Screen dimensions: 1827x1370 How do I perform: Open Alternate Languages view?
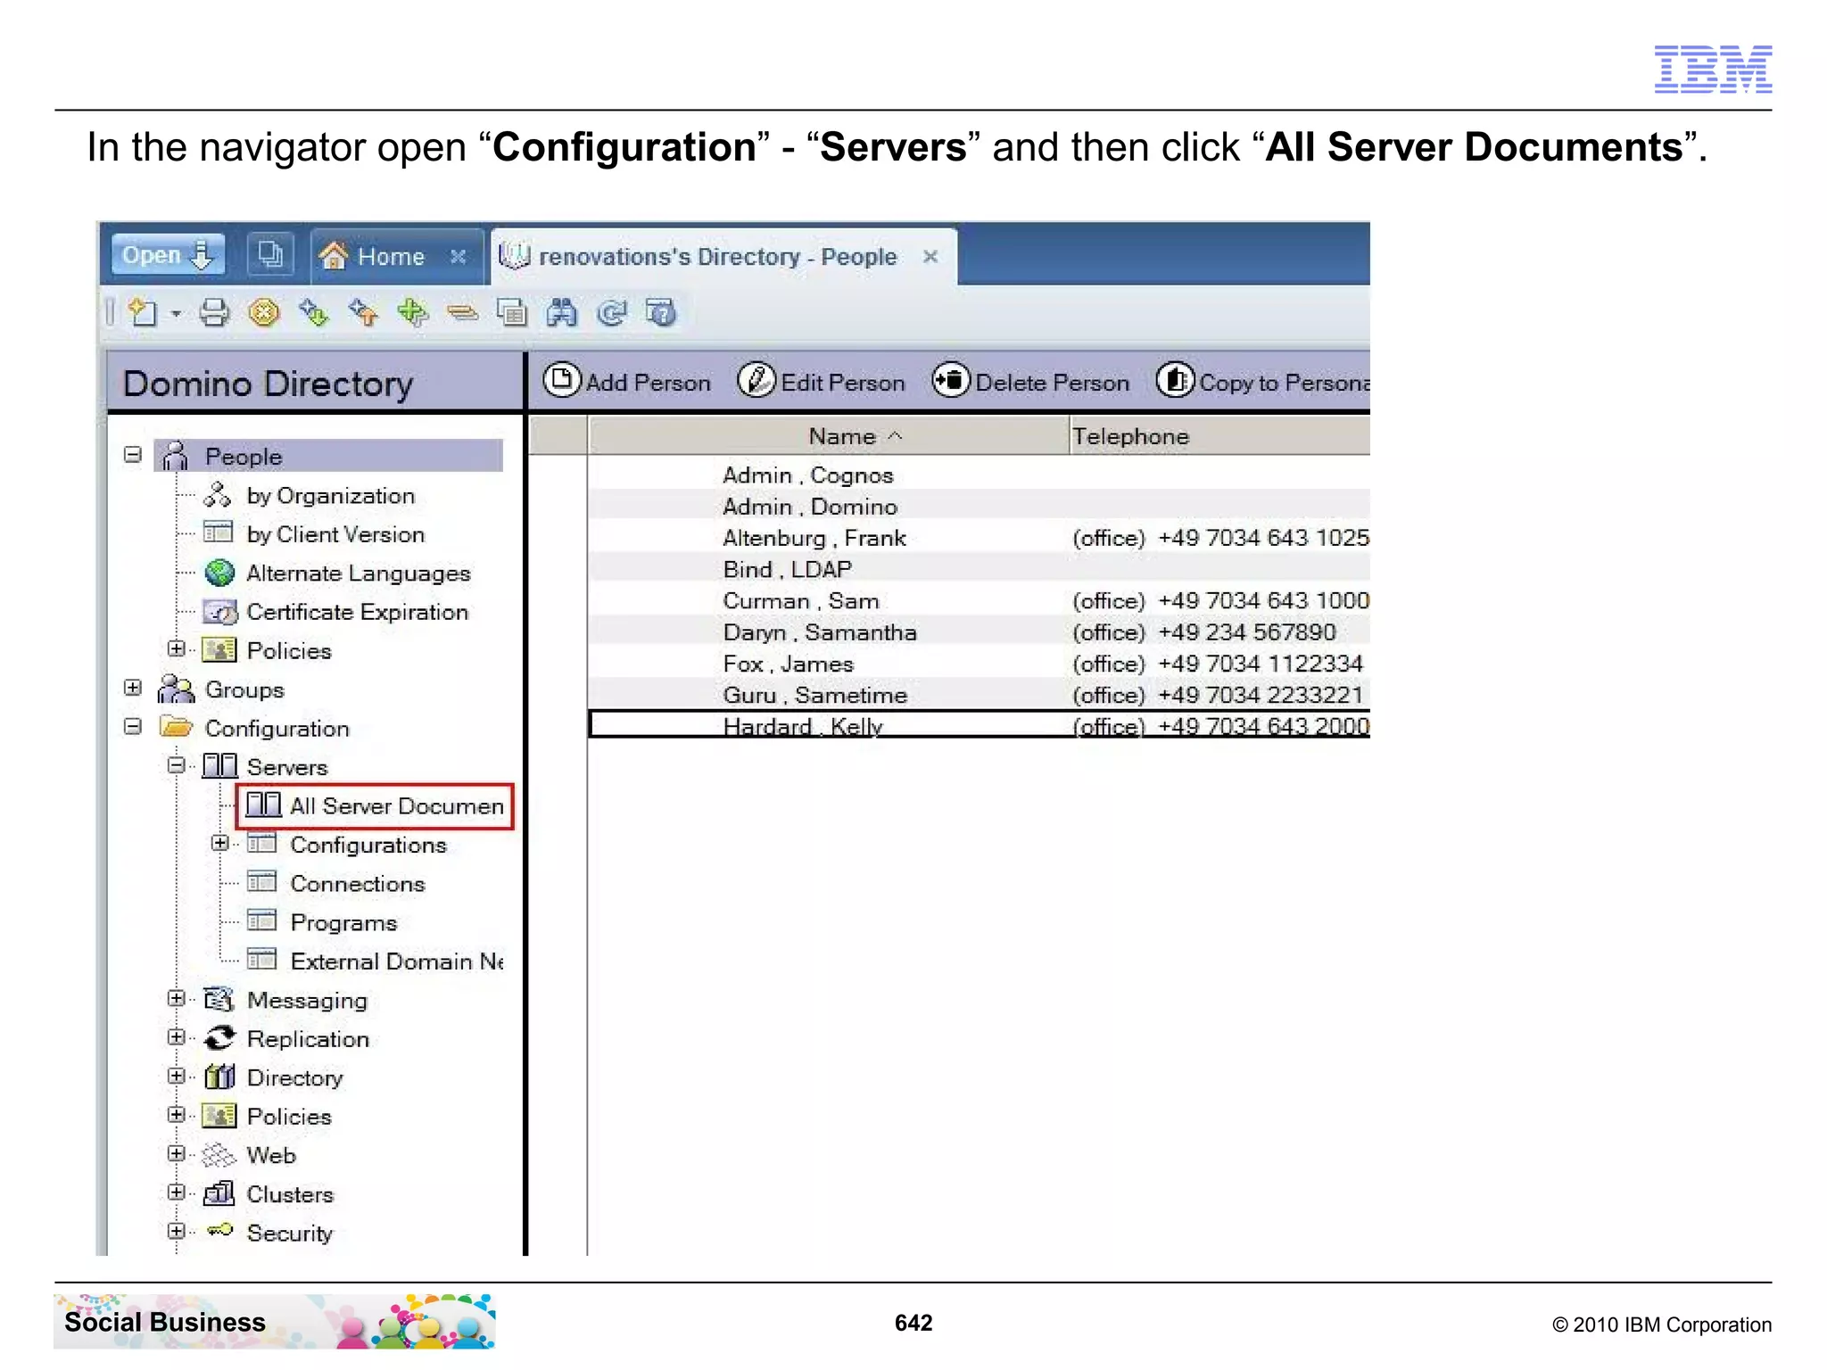click(358, 574)
